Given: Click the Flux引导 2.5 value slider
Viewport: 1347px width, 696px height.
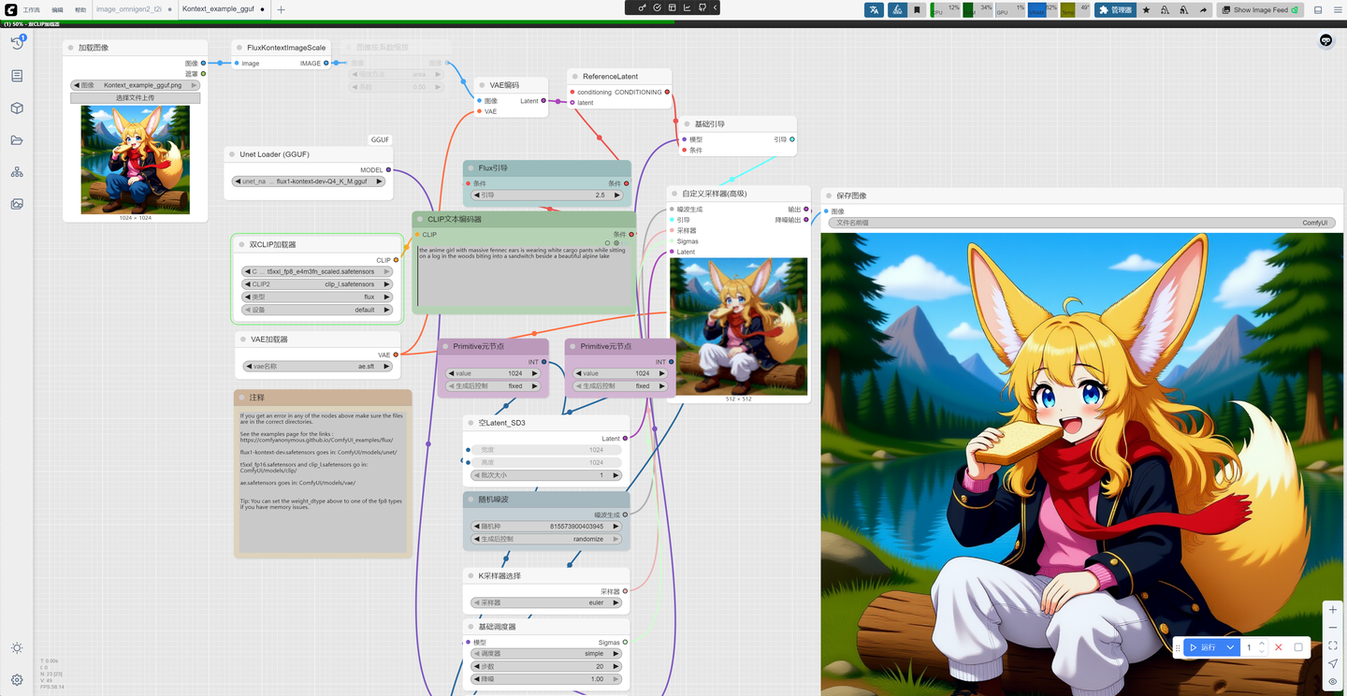Looking at the screenshot, I should point(546,196).
